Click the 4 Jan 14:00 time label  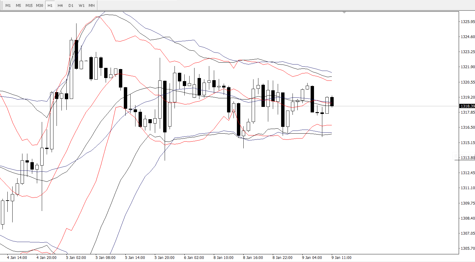click(17, 258)
